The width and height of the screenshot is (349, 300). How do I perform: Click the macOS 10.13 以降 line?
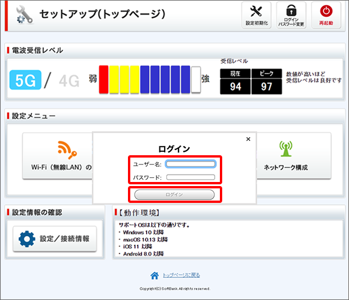pyautogui.click(x=145, y=240)
